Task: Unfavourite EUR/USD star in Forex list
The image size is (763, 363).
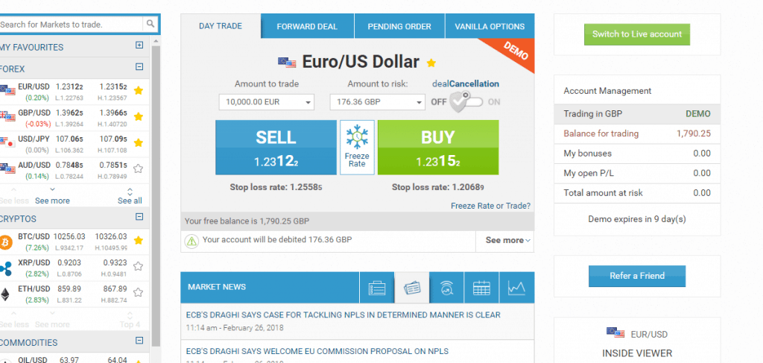Action: pos(138,90)
